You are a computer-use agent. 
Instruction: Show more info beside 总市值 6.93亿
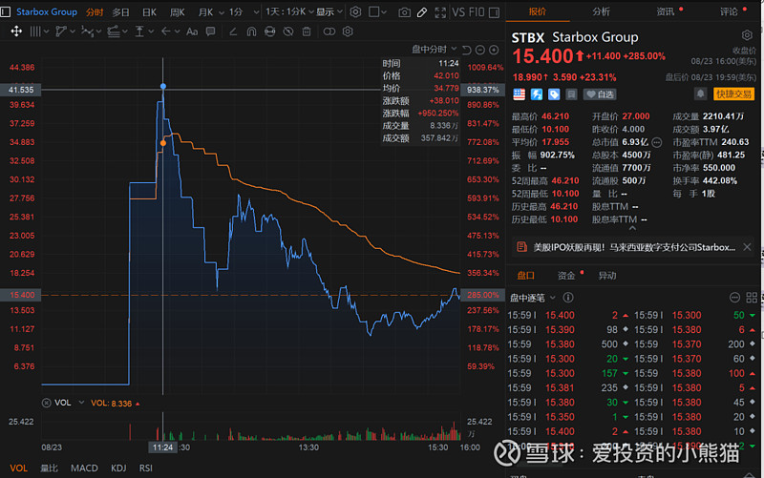[657, 142]
